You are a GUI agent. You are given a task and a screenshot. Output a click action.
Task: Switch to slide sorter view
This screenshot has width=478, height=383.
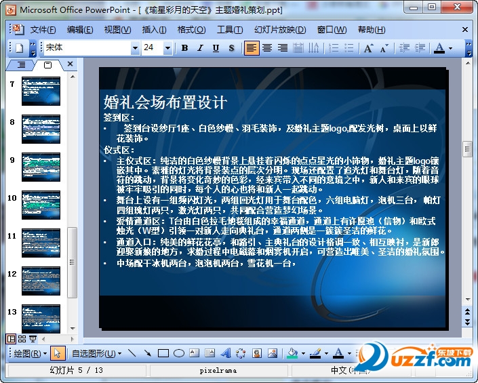point(22,339)
